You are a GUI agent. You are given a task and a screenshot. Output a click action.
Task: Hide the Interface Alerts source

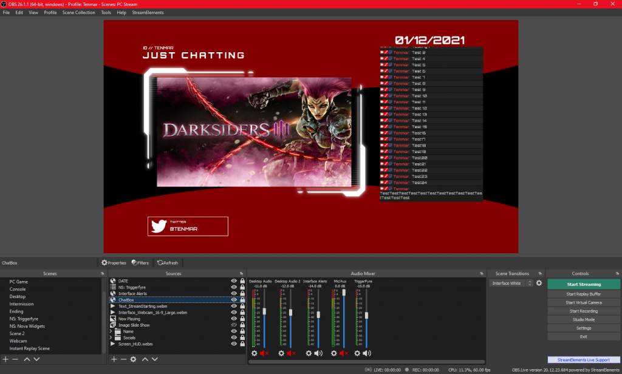[x=234, y=293]
